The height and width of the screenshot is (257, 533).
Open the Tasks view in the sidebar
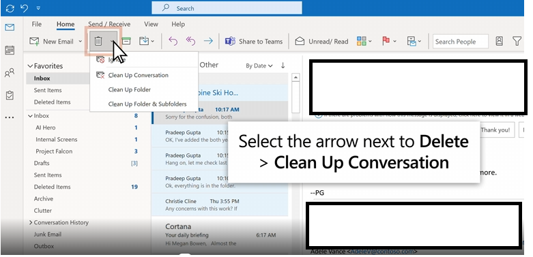(10, 95)
